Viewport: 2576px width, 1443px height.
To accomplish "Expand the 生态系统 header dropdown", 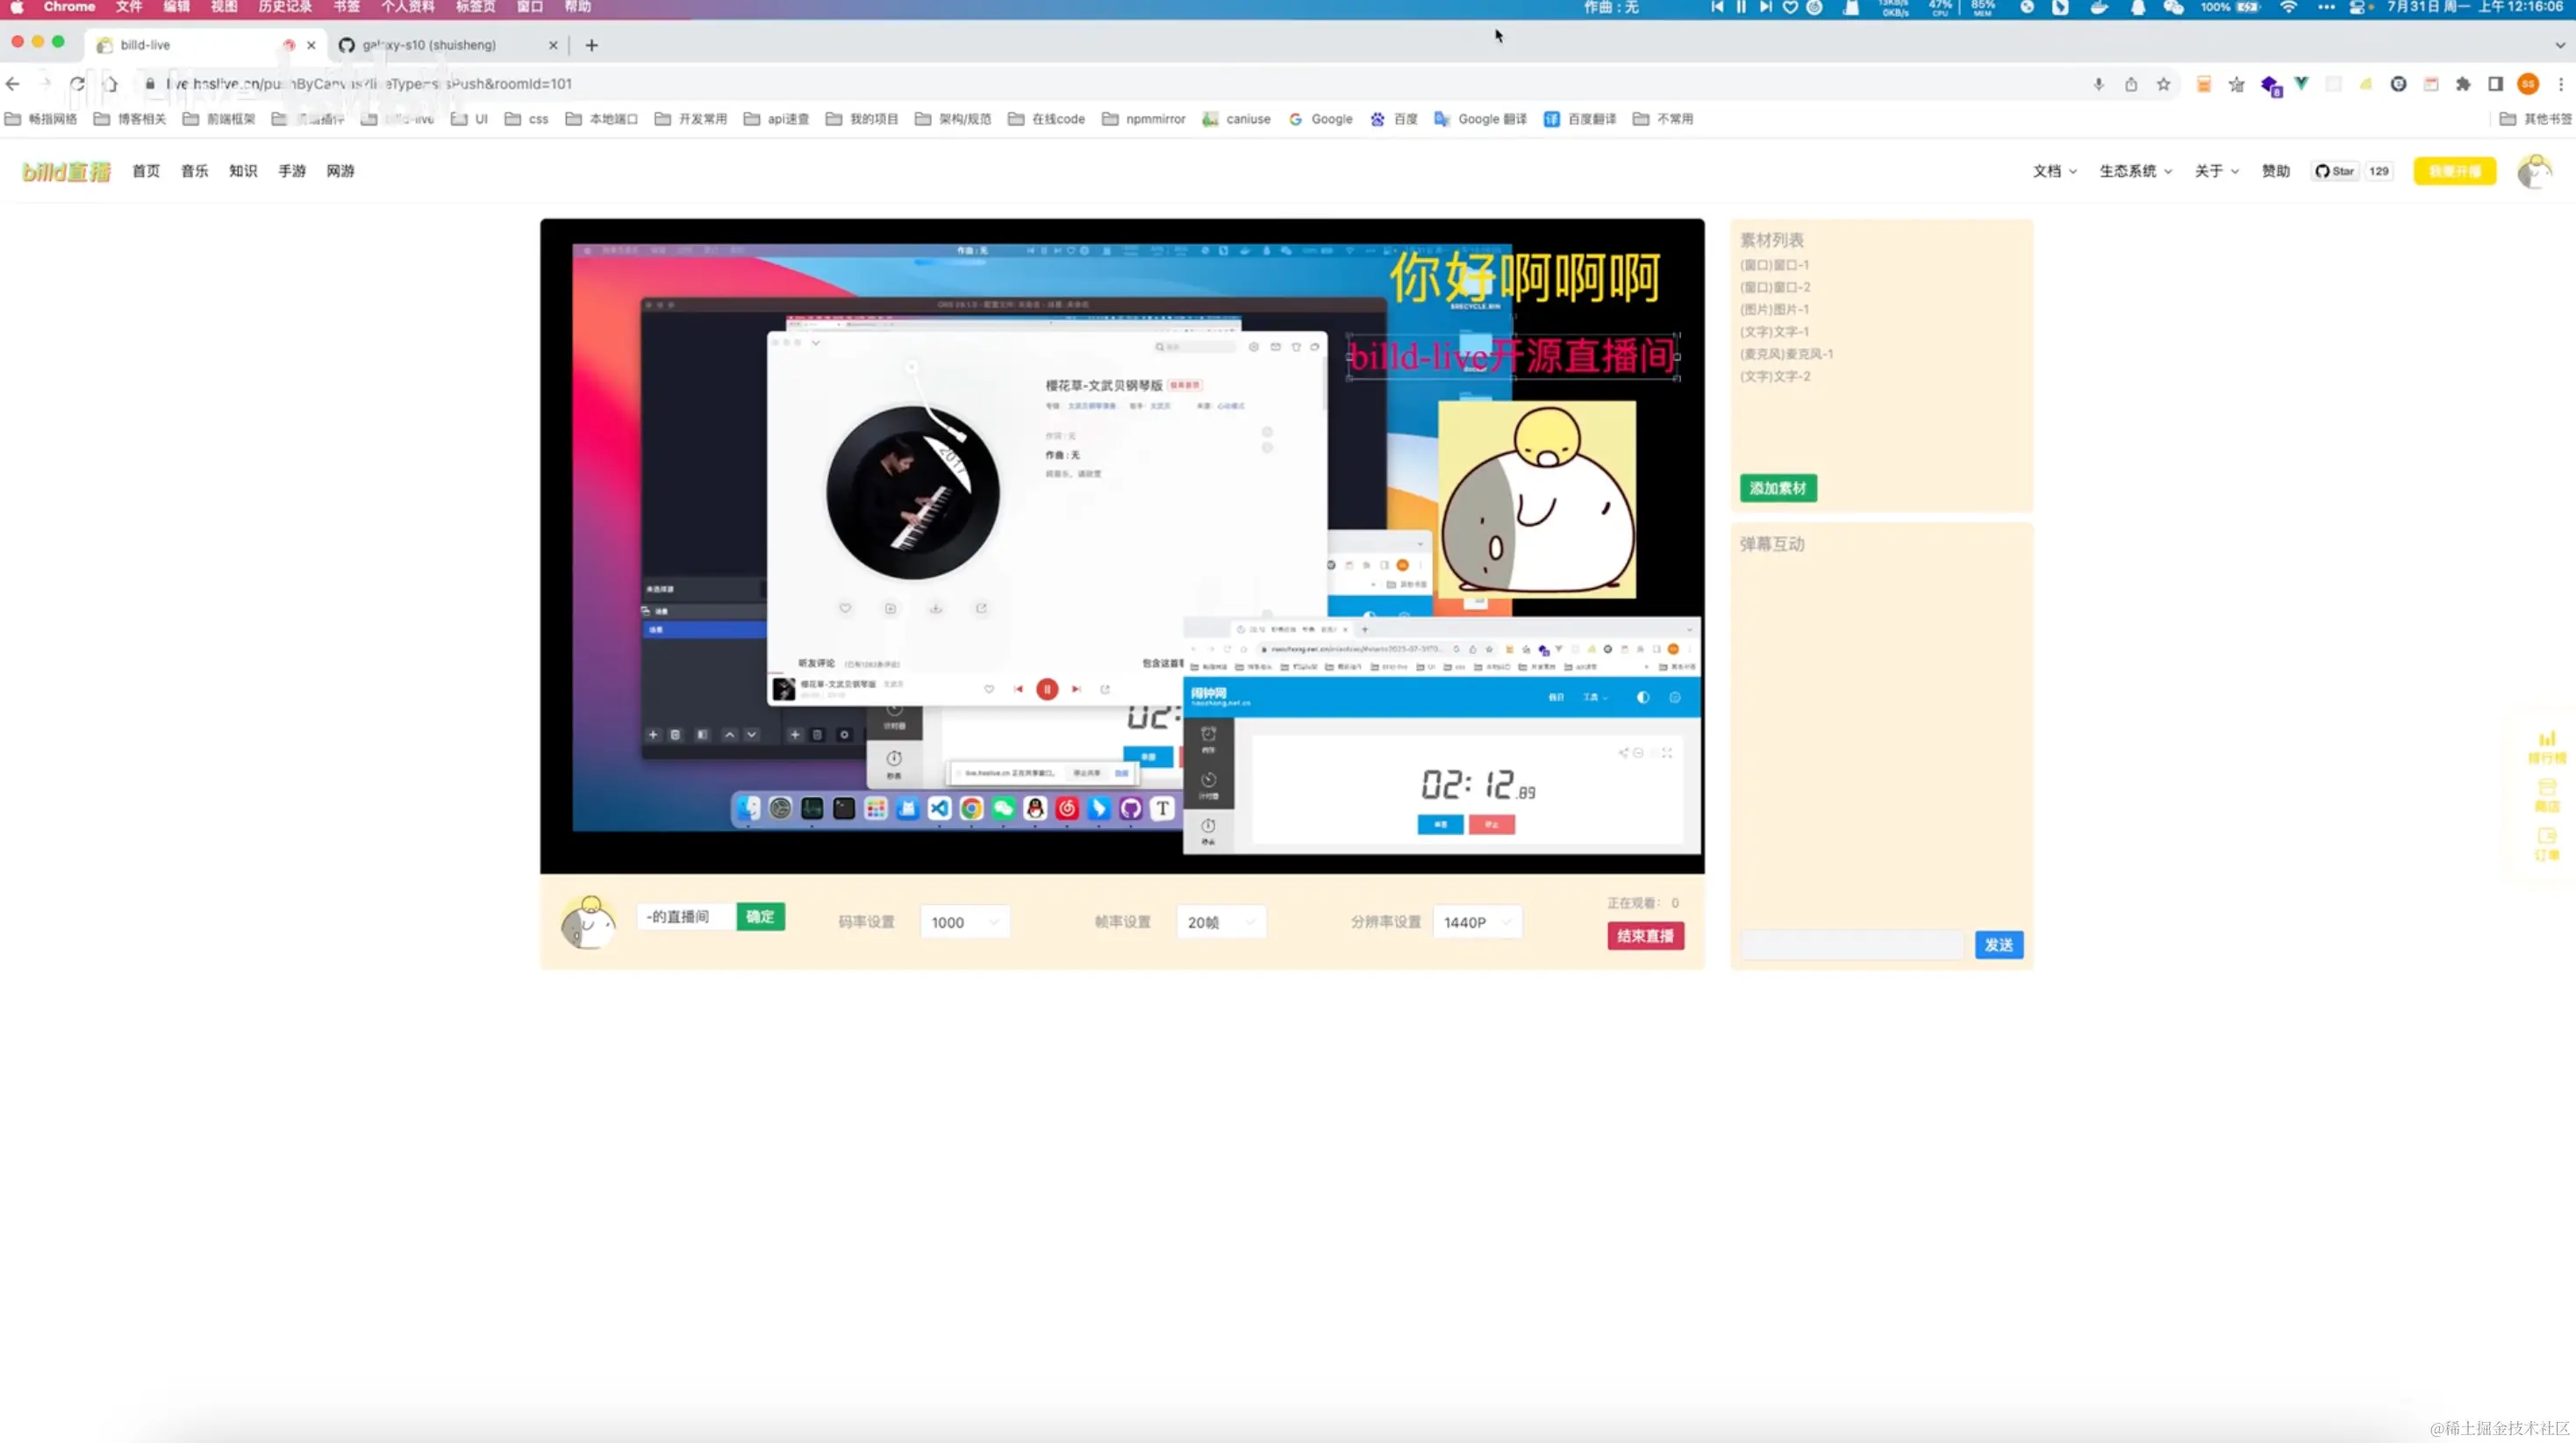I will click(2135, 171).
